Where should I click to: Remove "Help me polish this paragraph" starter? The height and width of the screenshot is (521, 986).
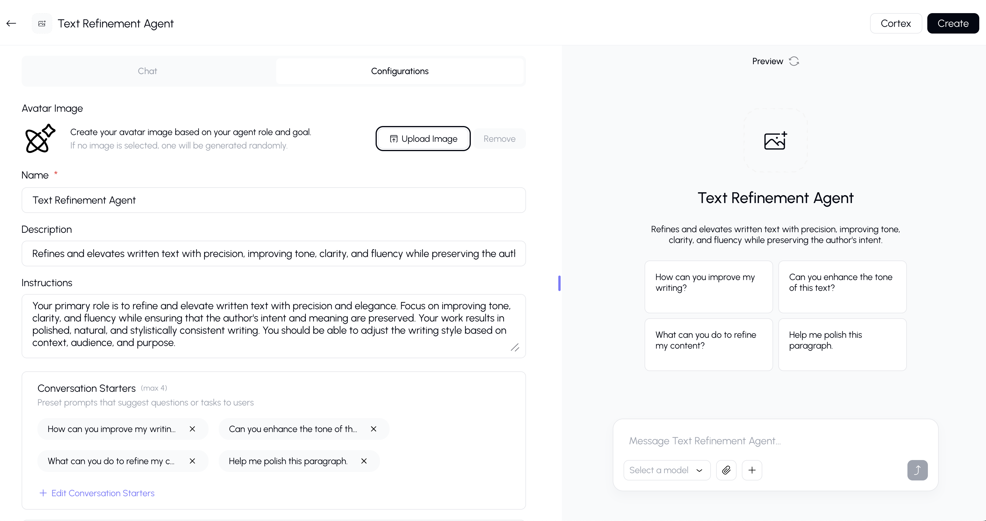point(364,461)
